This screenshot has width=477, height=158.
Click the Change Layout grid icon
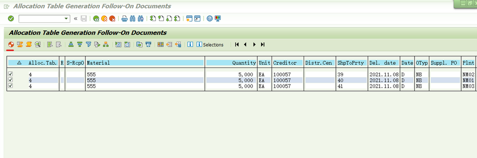[160, 44]
